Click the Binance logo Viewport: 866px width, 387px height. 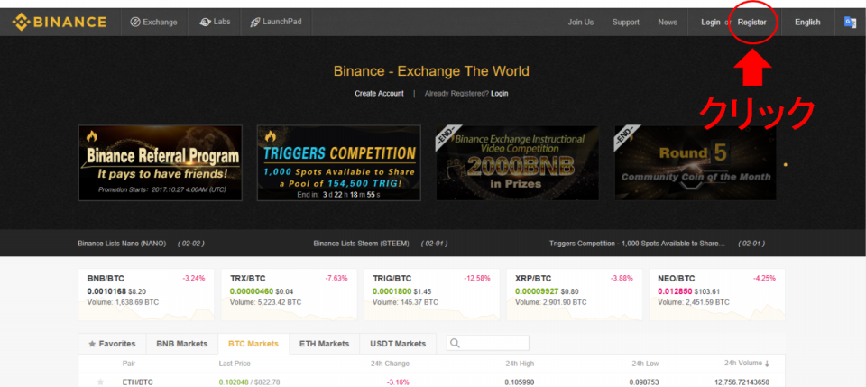coord(60,22)
